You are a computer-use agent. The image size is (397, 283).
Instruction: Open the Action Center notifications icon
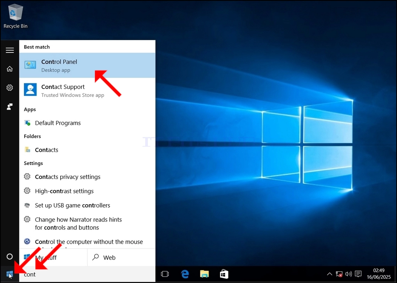coord(358,274)
